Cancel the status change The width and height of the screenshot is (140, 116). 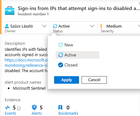point(94,80)
